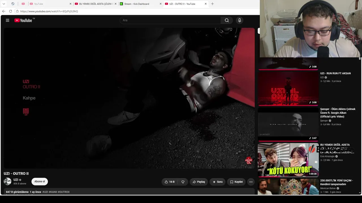This screenshot has height=203, width=362.
Task: Open the YouTube guide hamburger menu
Action: tap(8, 20)
